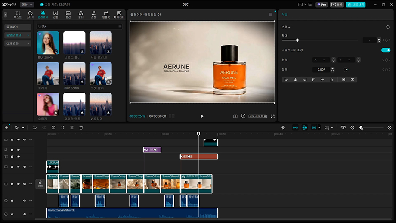This screenshot has width=396, height=223.
Task: Open the 템플릿 (Templates) panel icon
Action: coord(106,15)
